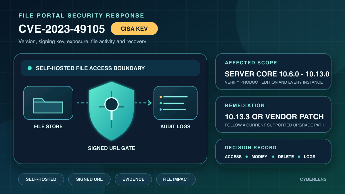Image resolution: width=345 pixels, height=194 pixels.
Task: Open the Remediation card heading
Action: (x=245, y=105)
